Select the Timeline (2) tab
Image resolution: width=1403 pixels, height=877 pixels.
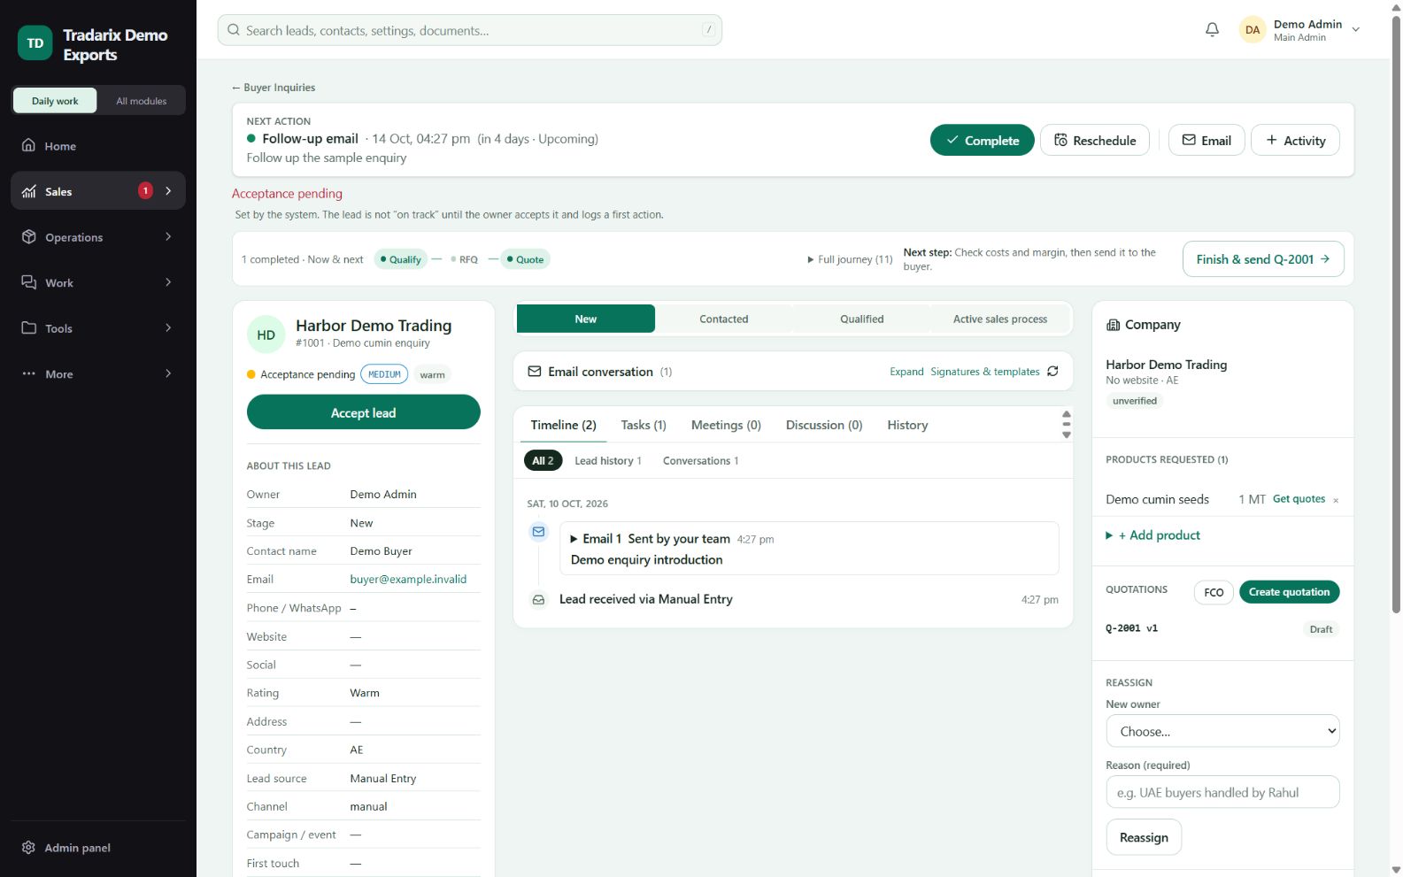564,425
